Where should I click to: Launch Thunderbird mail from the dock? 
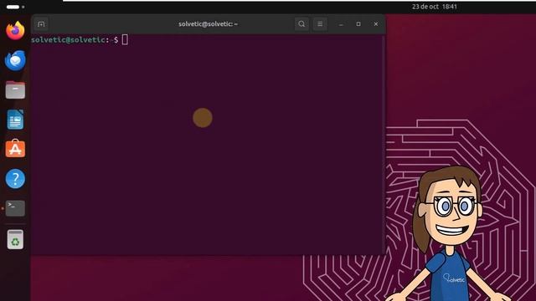click(15, 60)
